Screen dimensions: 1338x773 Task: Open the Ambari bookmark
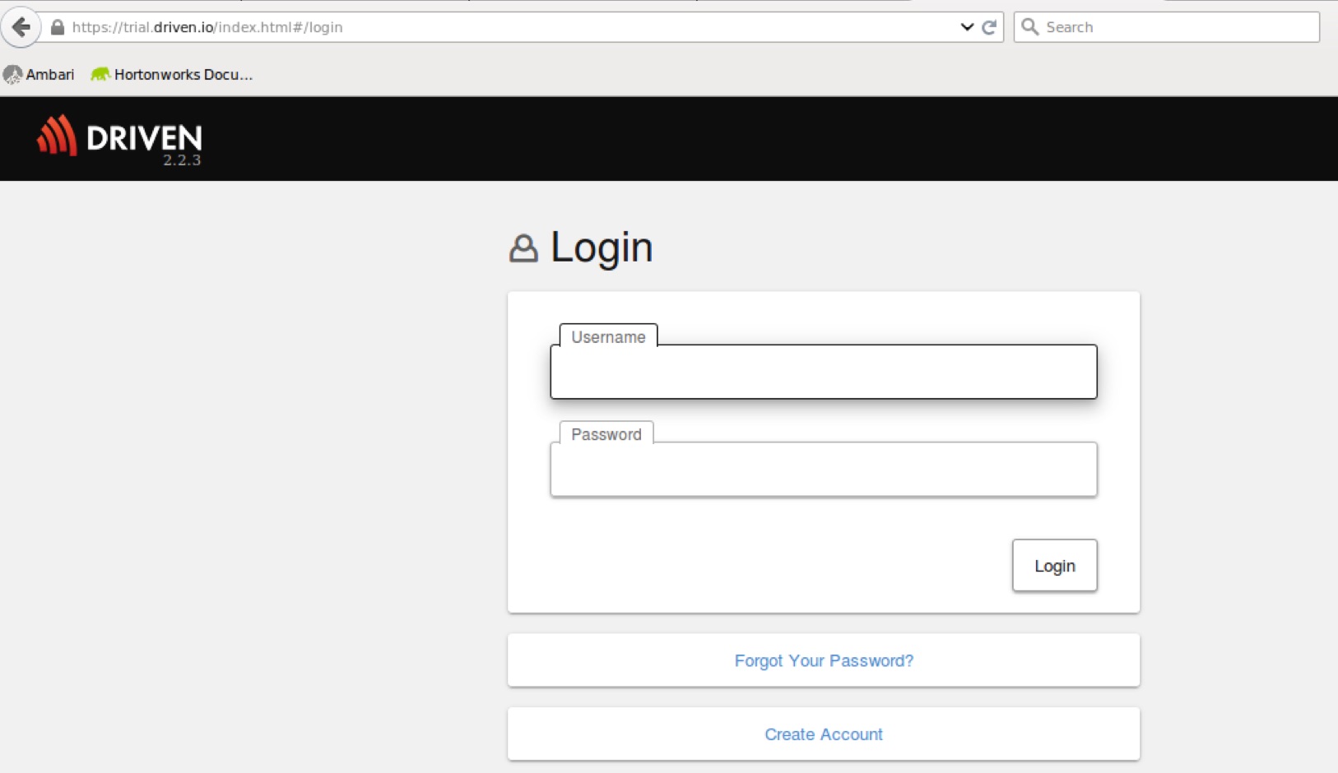[39, 74]
